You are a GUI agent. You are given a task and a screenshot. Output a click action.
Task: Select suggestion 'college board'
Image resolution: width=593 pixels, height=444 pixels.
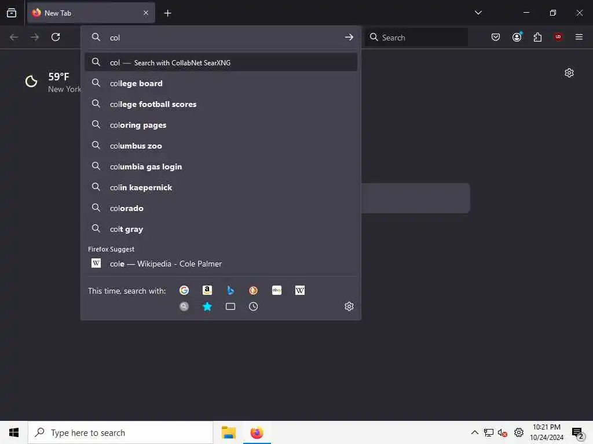click(221, 83)
